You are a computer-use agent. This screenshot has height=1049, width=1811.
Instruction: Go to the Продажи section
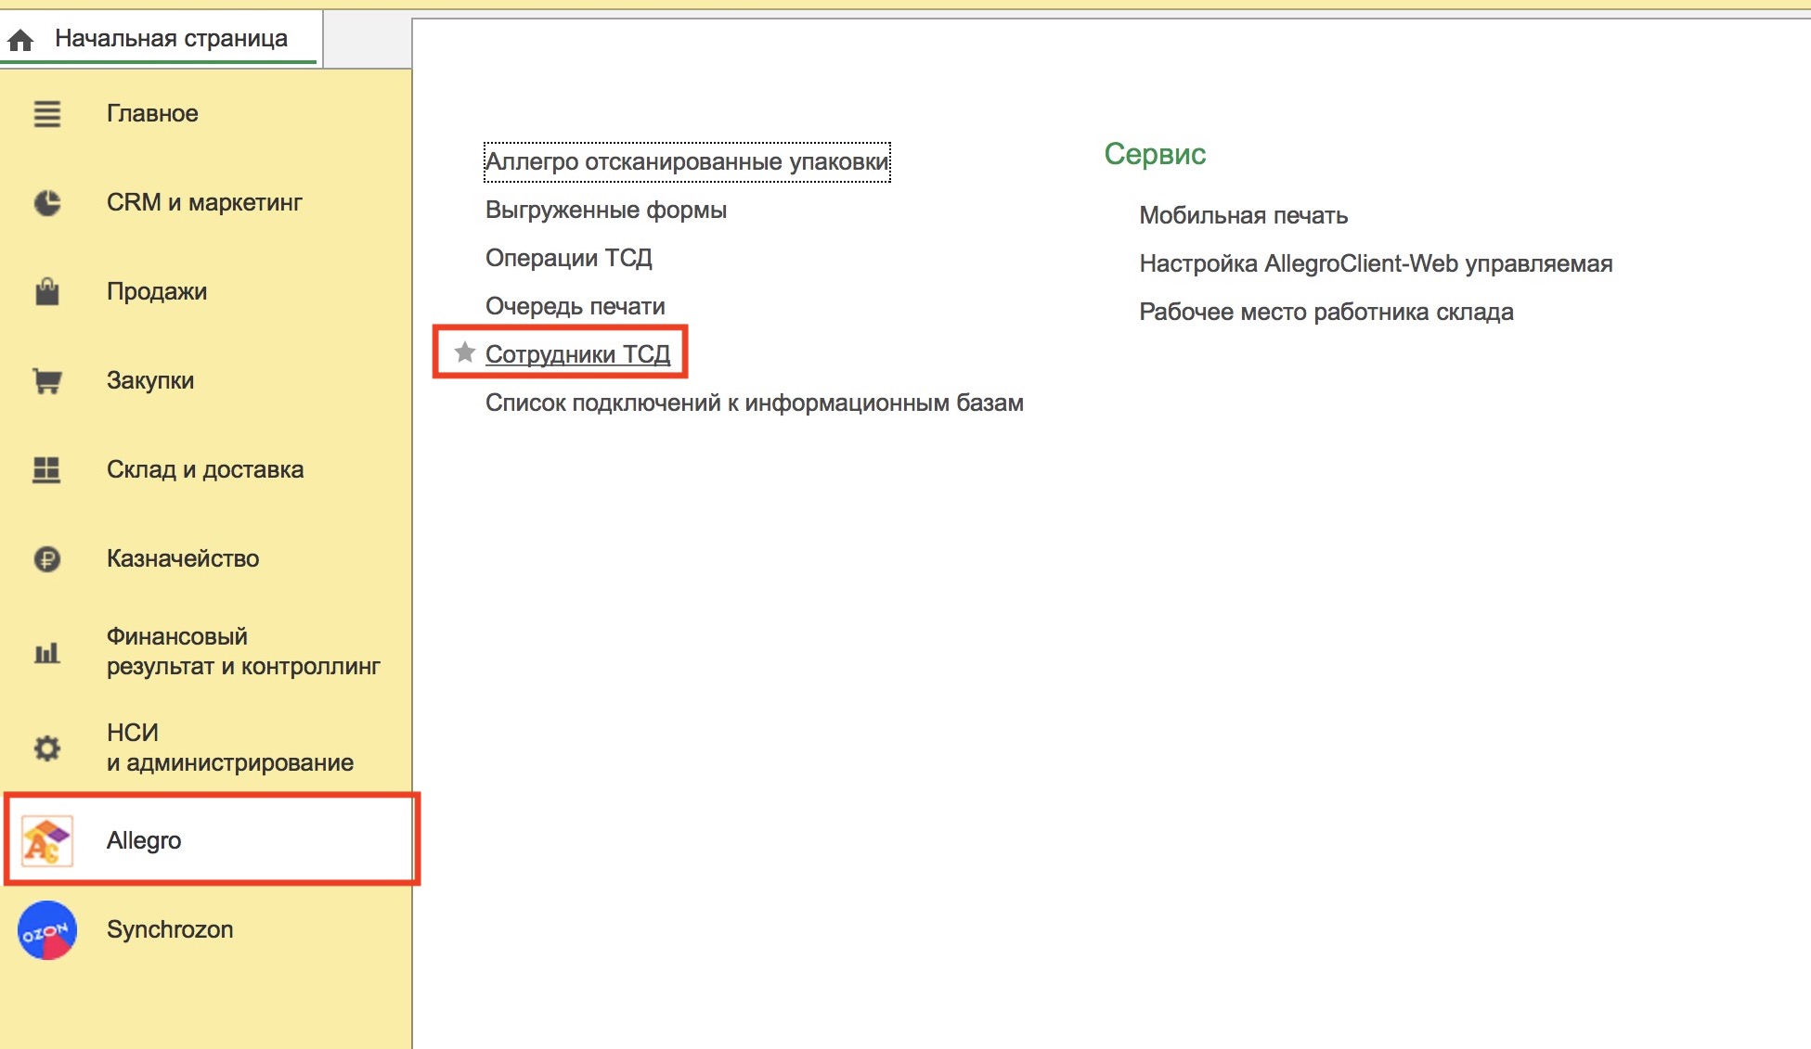157,292
